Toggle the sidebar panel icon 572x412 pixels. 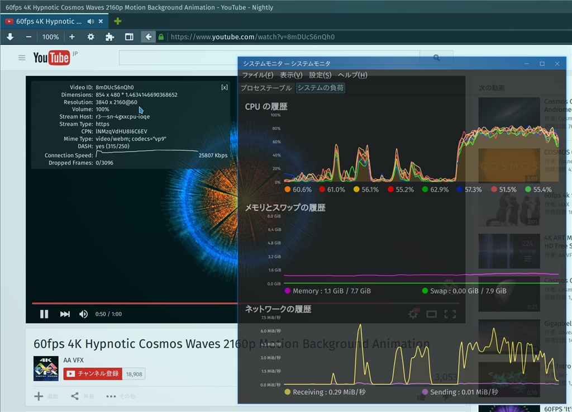129,37
